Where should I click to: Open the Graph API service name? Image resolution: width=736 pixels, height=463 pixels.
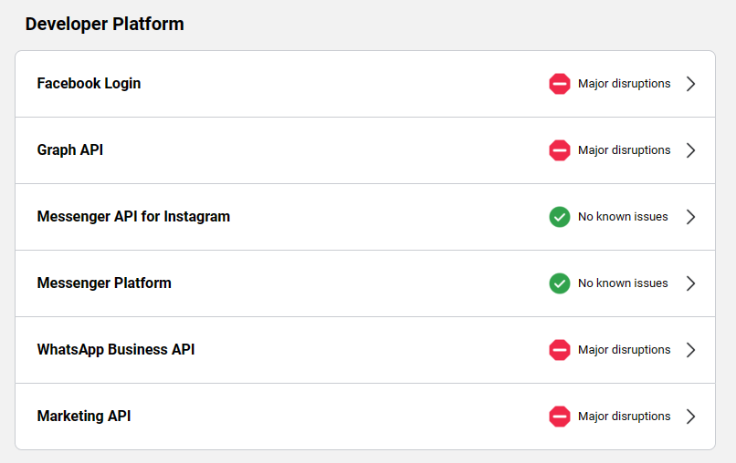69,150
